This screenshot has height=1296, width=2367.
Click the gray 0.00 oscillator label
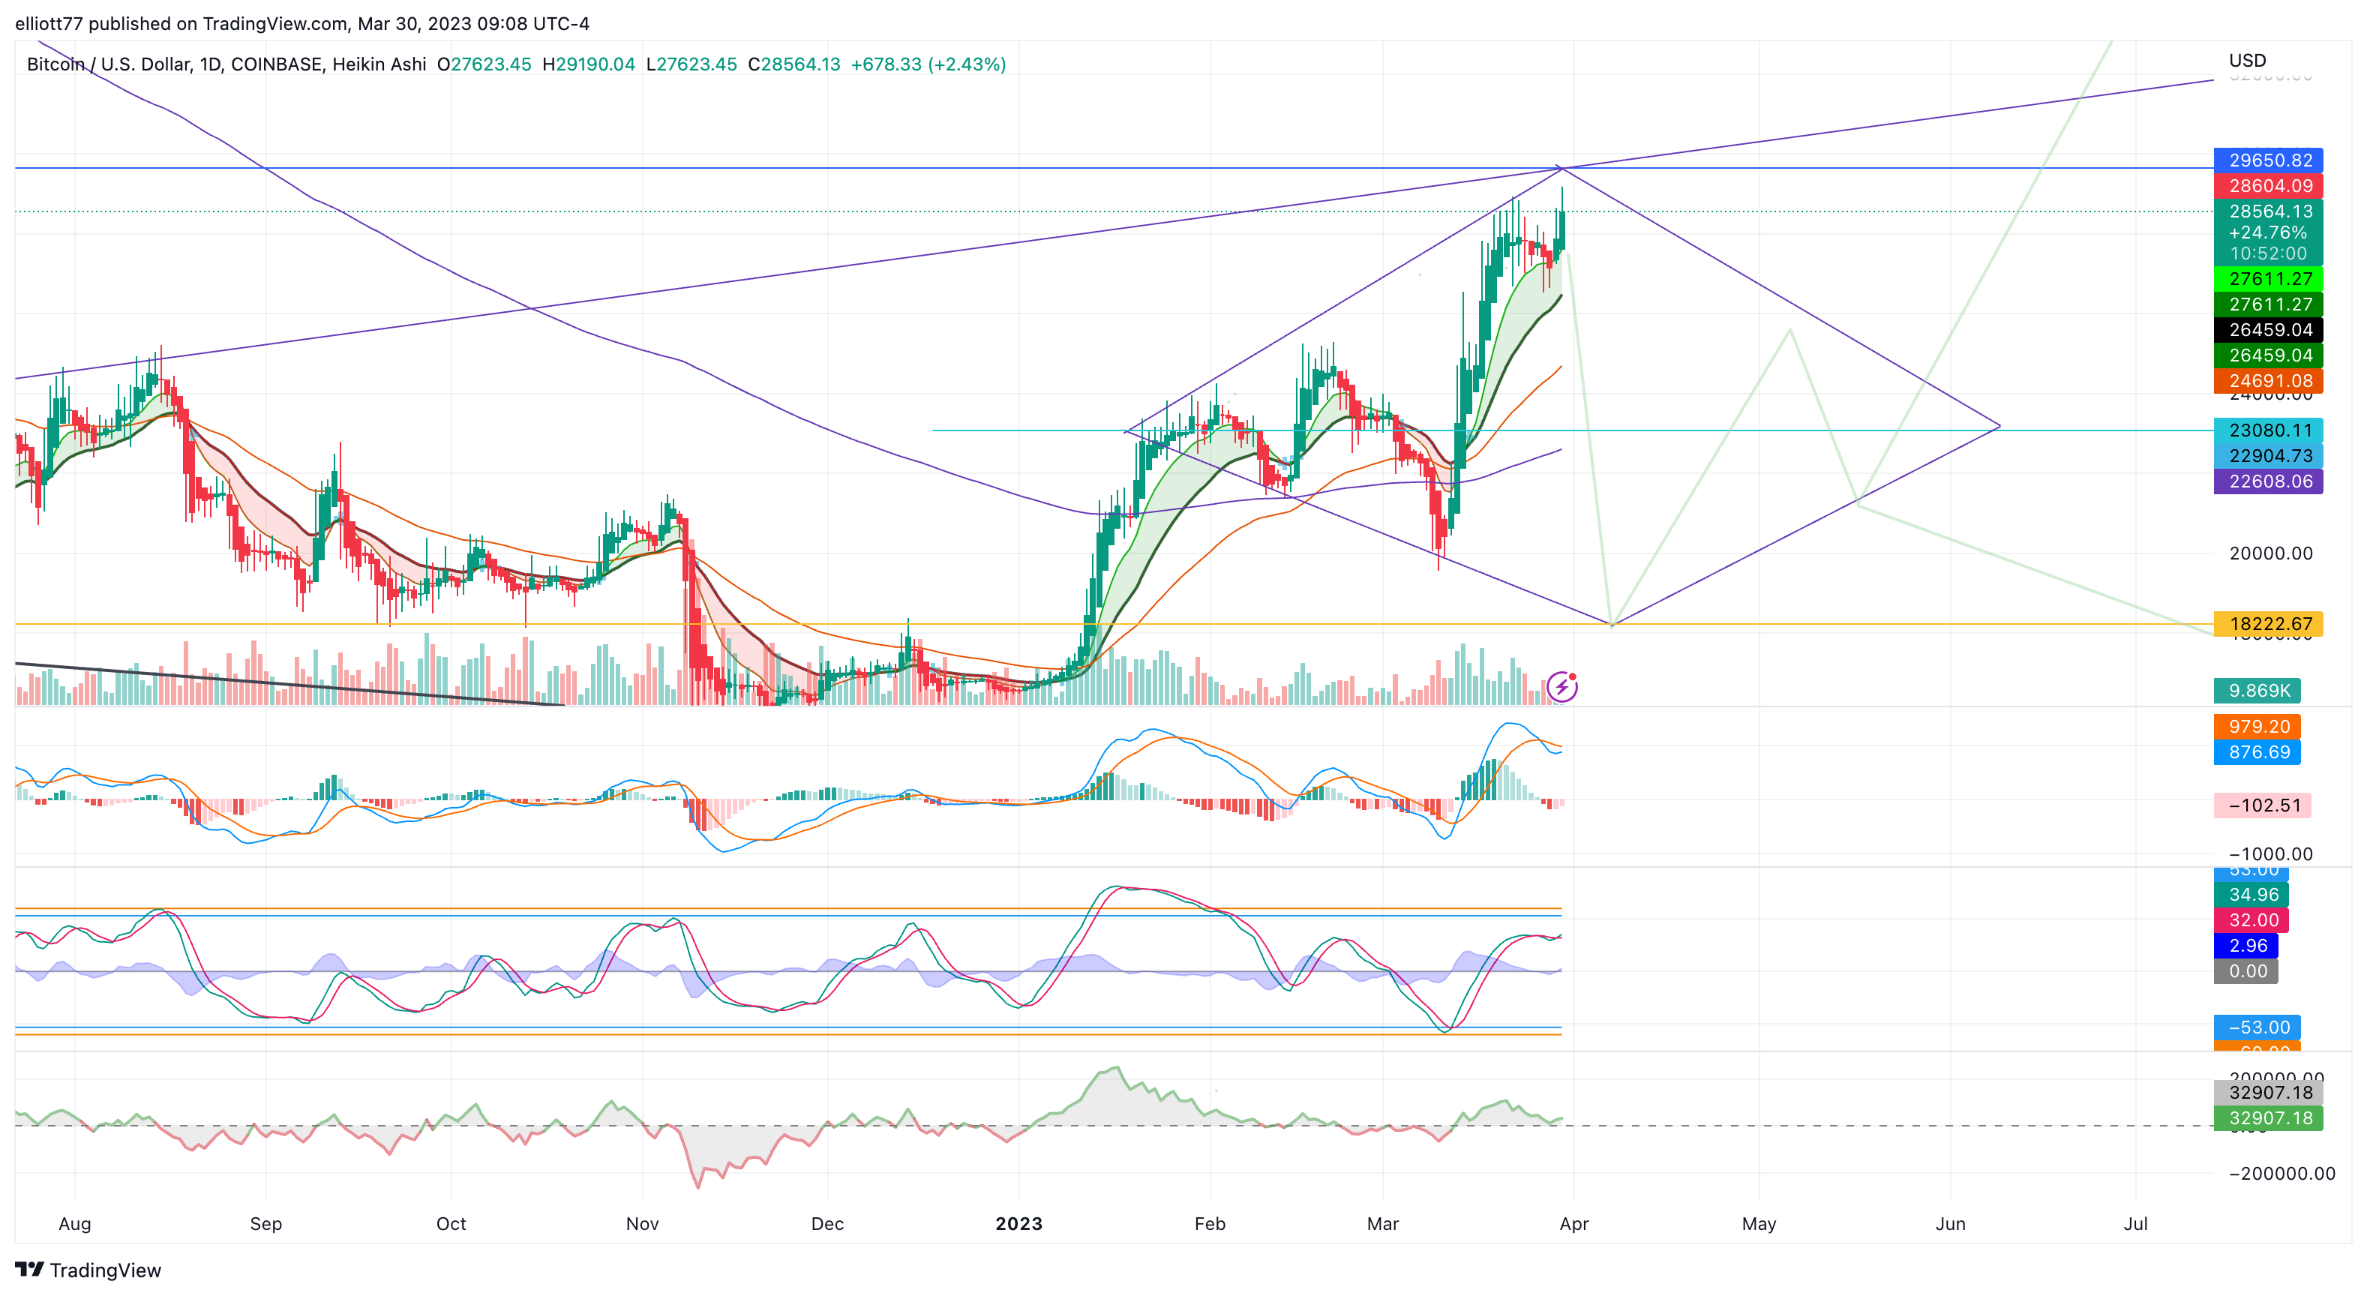click(x=2245, y=973)
